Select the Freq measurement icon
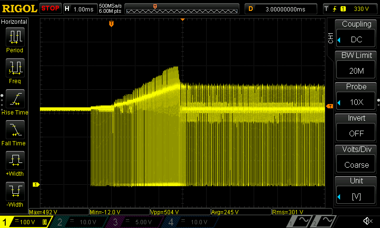Image resolution: width=380 pixels, height=228 pixels. (15, 67)
